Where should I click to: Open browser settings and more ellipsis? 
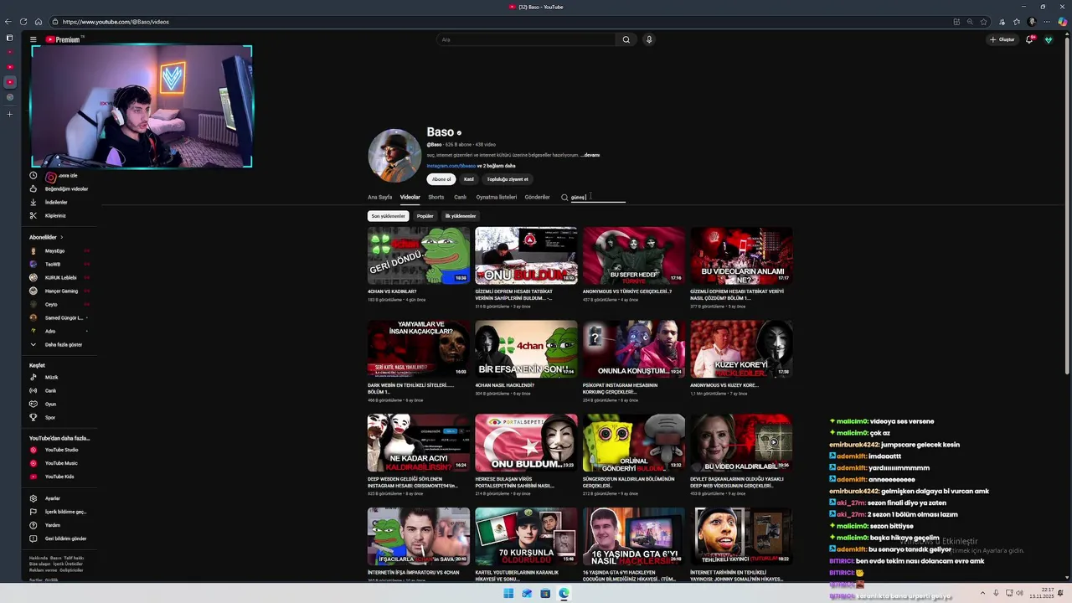1047,22
